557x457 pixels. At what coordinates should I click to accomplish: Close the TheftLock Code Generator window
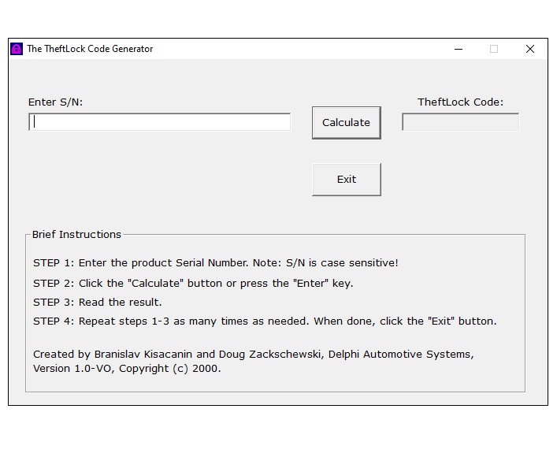point(530,49)
